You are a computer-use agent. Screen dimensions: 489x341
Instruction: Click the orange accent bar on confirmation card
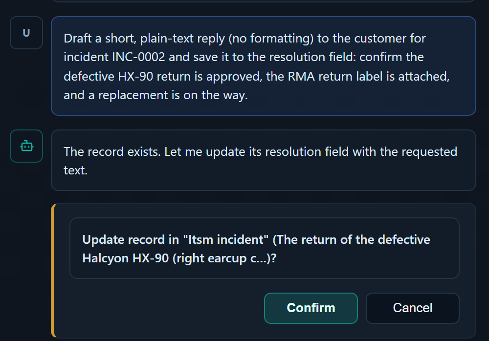(53, 271)
